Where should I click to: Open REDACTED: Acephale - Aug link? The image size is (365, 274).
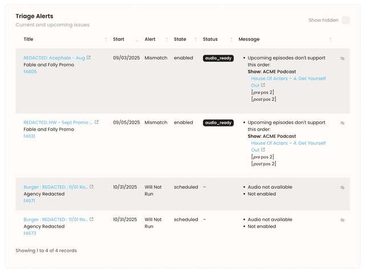(x=54, y=58)
